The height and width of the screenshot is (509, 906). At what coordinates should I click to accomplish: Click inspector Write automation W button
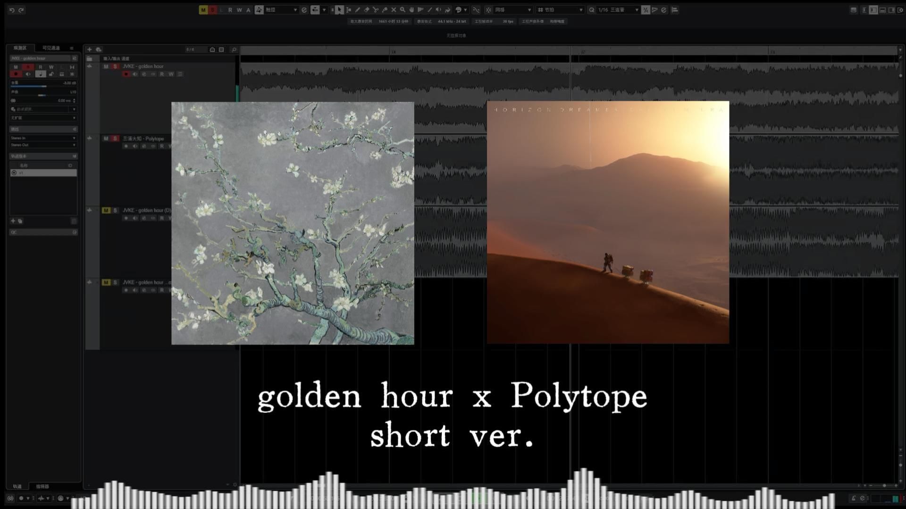51,67
